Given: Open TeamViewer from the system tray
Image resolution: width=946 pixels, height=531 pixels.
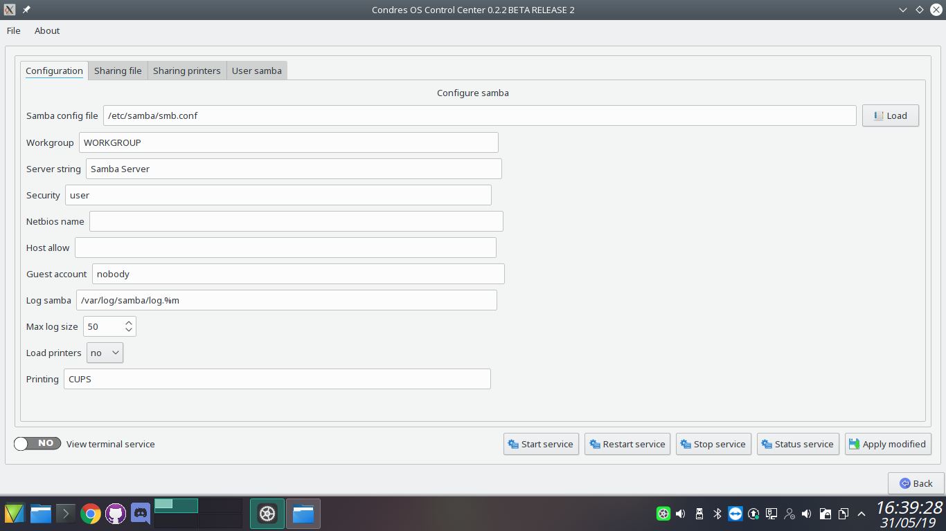Looking at the screenshot, I should click(x=735, y=514).
